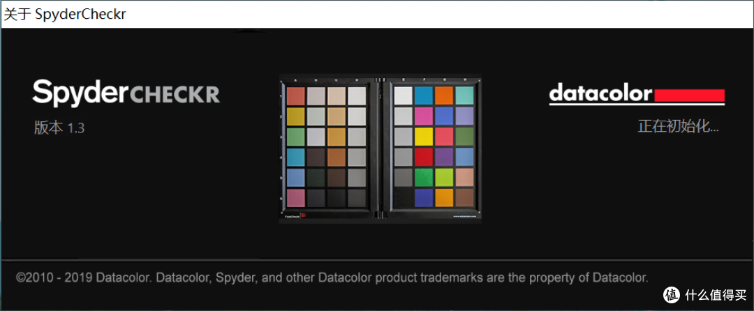
Task: Click the version text "版本 1.3"
Action: pyautogui.click(x=59, y=128)
